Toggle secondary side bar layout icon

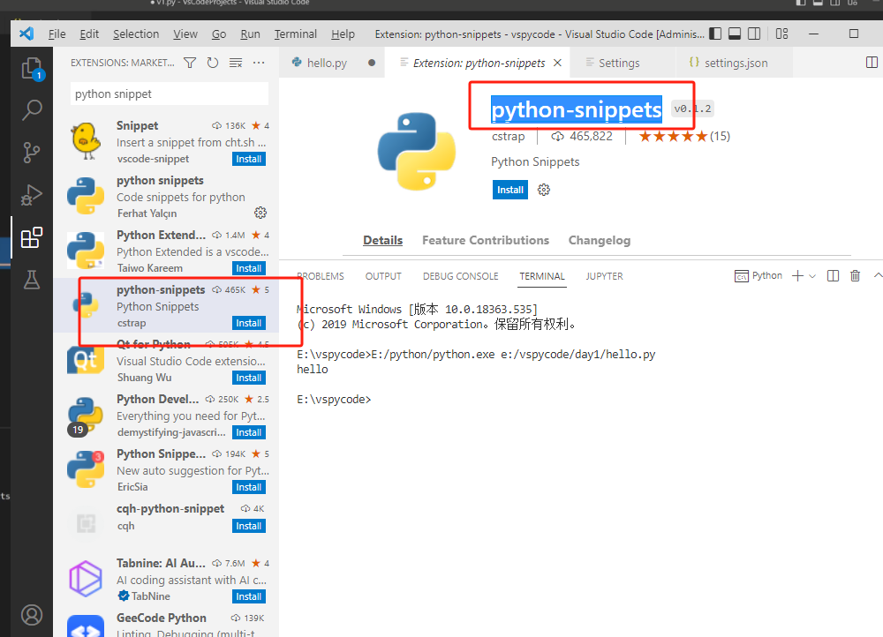coord(754,34)
